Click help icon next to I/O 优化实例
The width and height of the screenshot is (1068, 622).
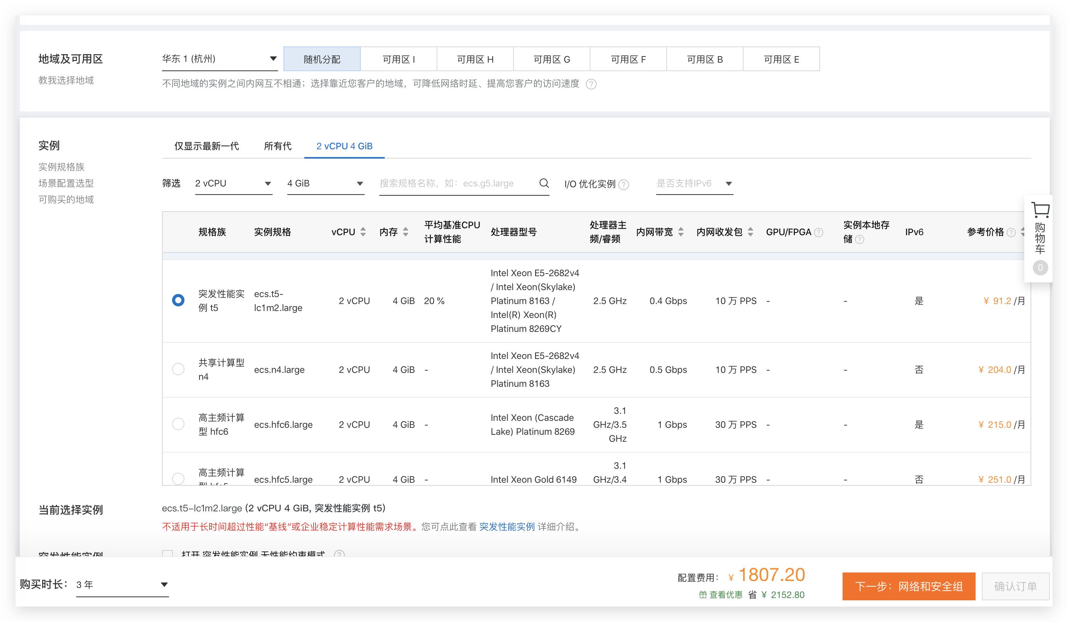[624, 185]
